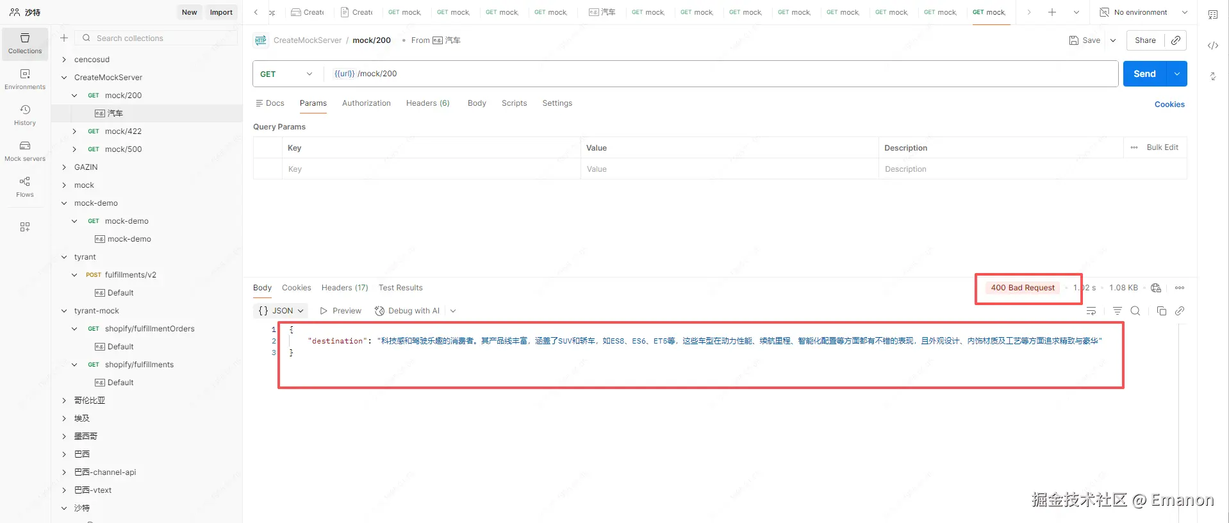Open the team workspace 沙特 icon
The height and width of the screenshot is (523, 1229).
point(15,12)
